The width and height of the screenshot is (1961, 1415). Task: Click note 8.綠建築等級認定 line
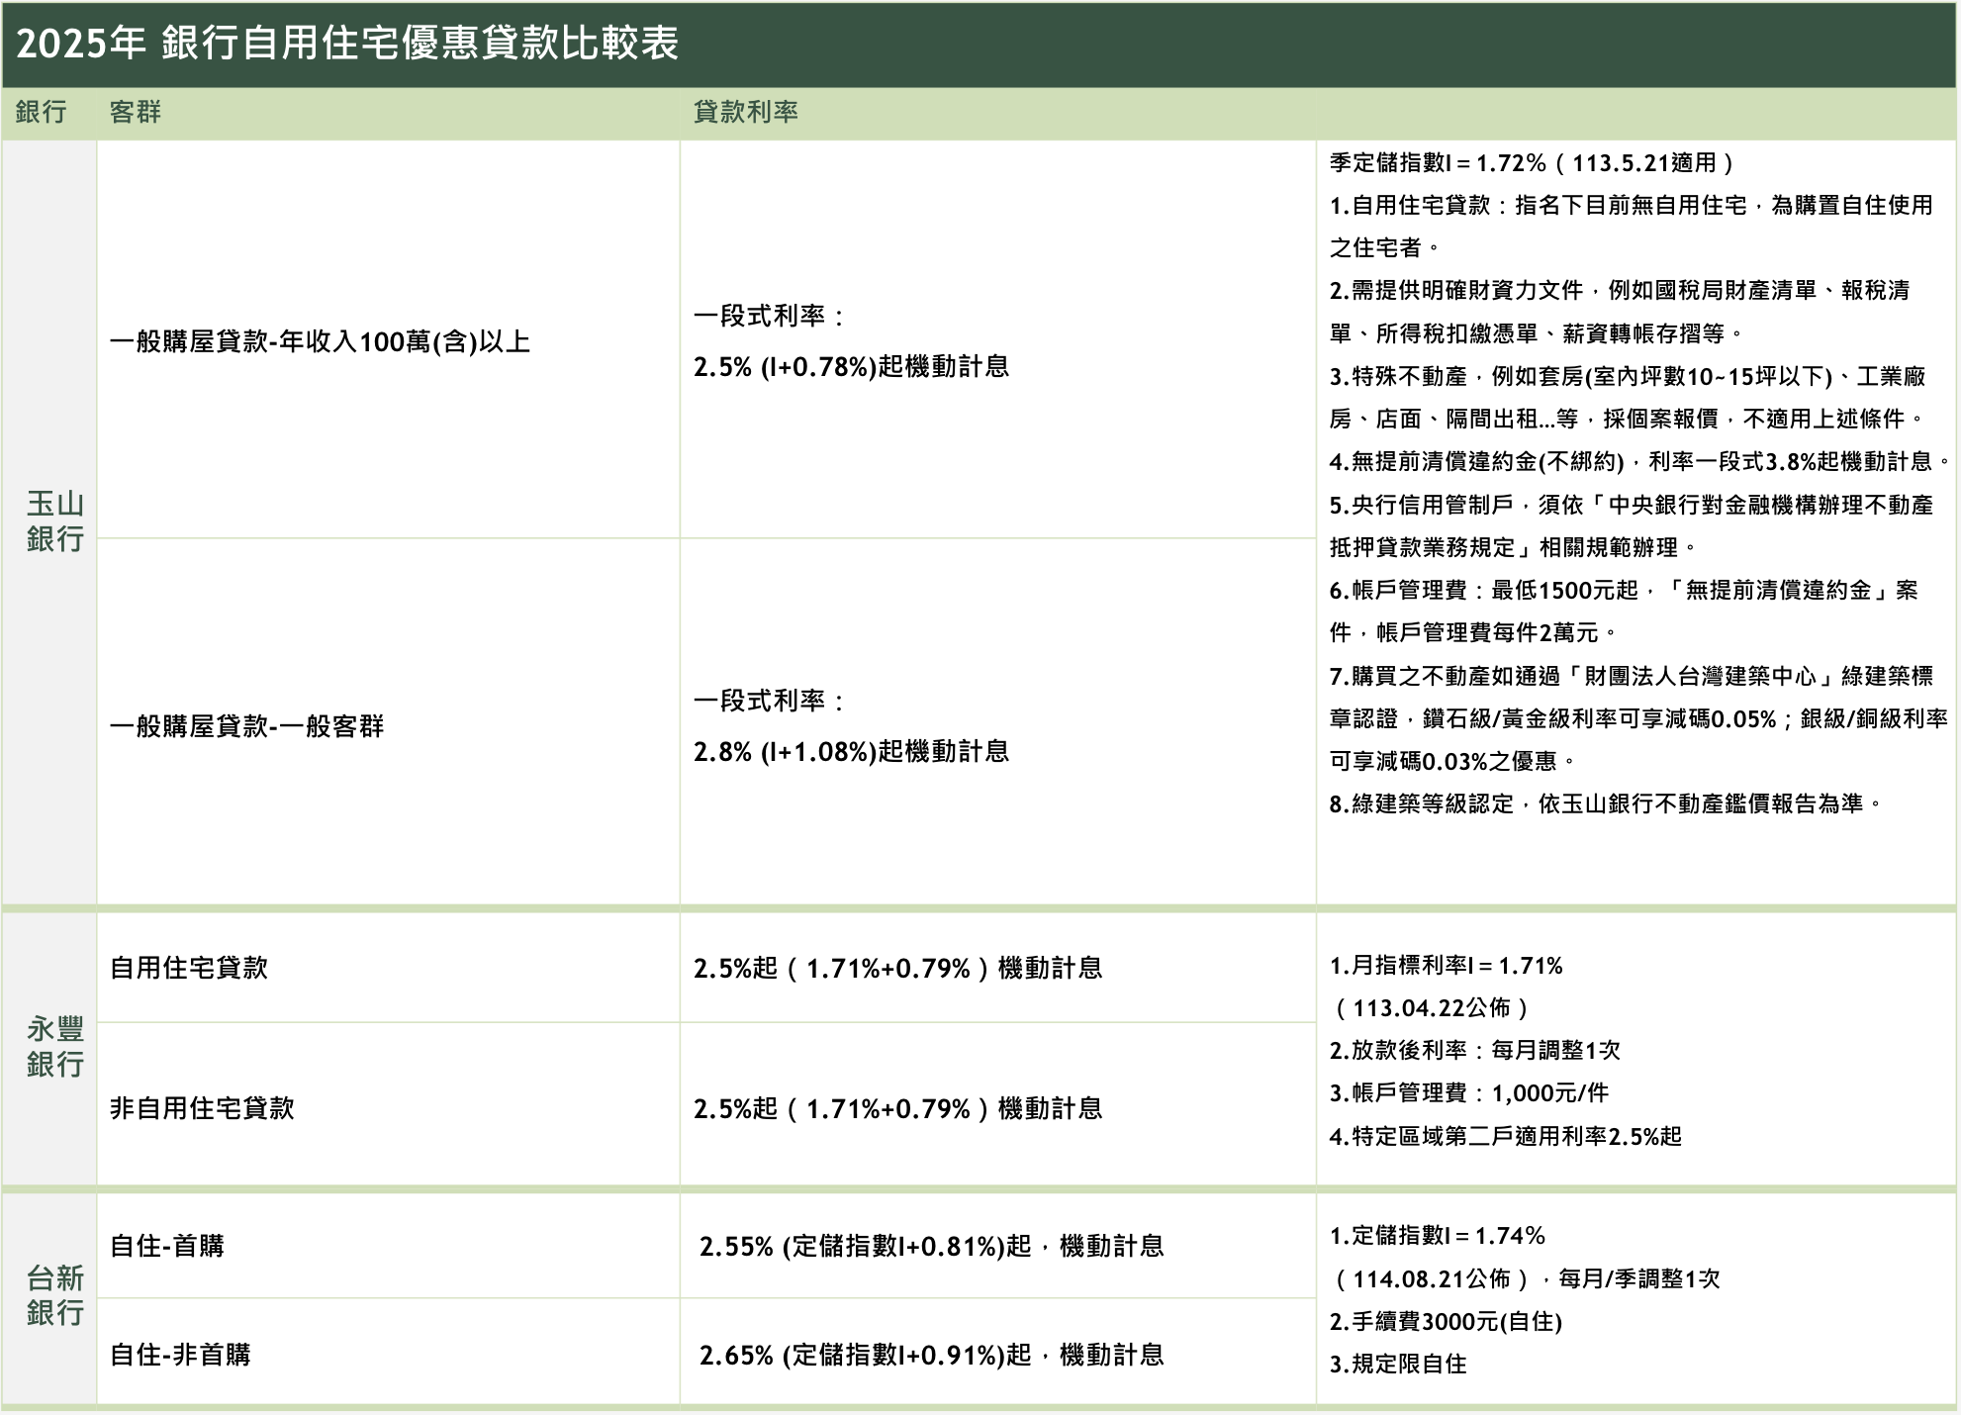tap(1608, 803)
